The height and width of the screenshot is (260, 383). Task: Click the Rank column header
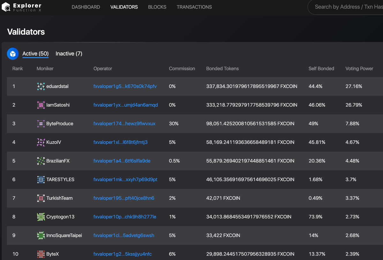[18, 69]
